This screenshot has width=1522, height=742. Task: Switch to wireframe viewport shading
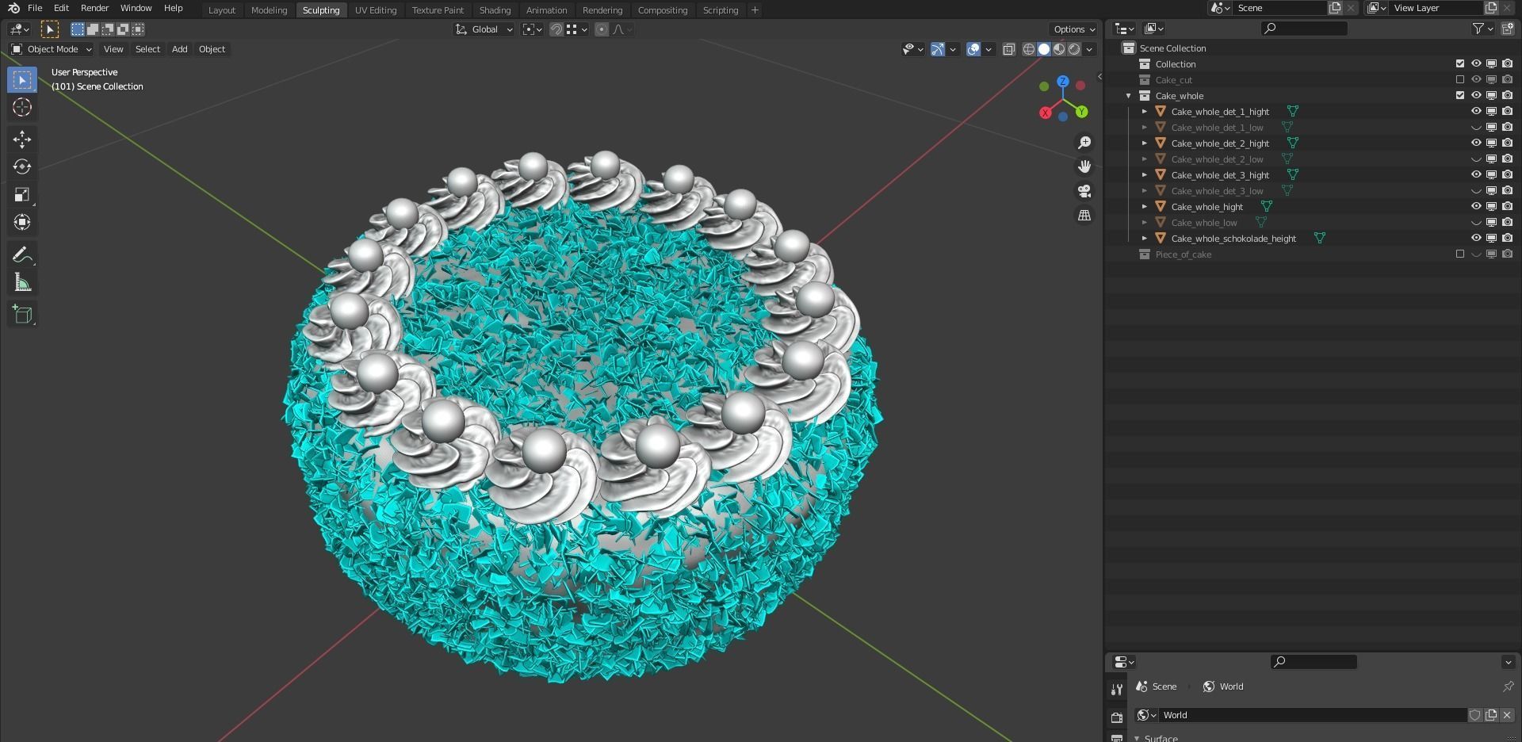(1029, 49)
